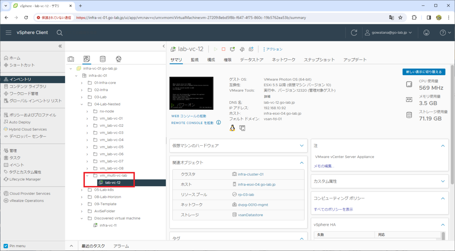The height and width of the screenshot is (251, 455).
Task: Click the browser translate icon in address bar
Action: point(391,18)
